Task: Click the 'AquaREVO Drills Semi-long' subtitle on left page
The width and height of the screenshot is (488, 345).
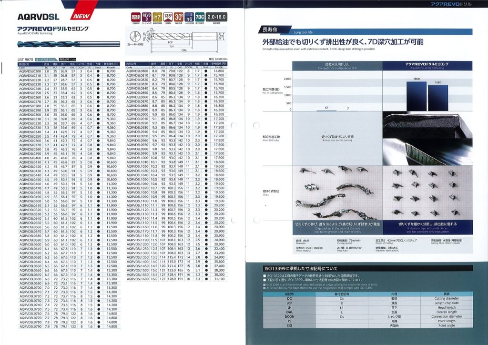Action: coord(35,33)
